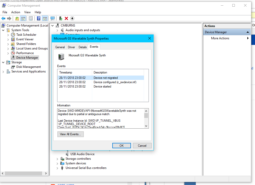
Task: Click the Up one level folder icon
Action: (17, 18)
